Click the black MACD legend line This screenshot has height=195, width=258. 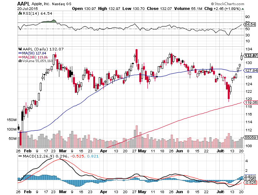click(20, 156)
